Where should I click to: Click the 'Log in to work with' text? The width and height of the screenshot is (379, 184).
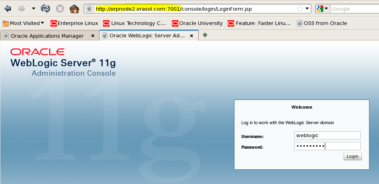(287, 123)
